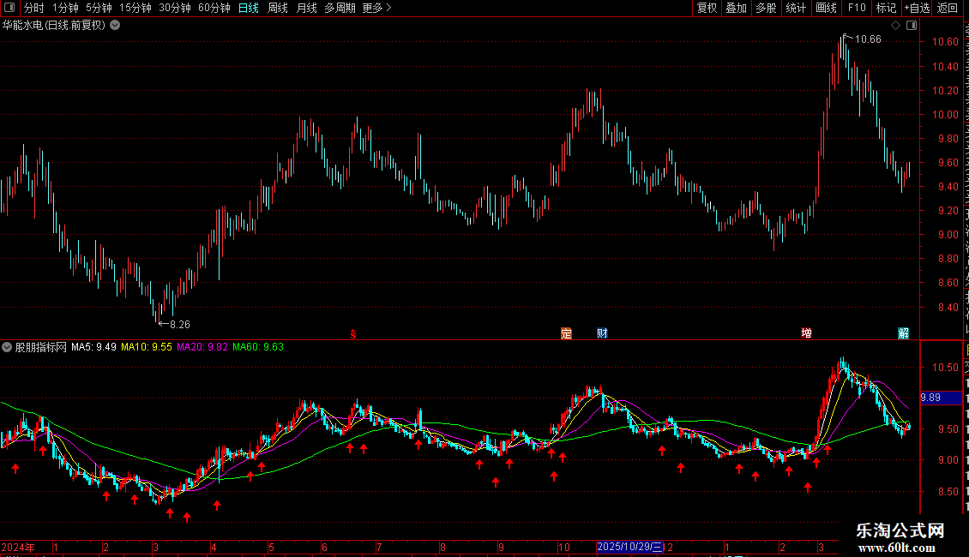969x557 pixels.
Task: Click the 财 financial report marker
Action: tap(602, 333)
